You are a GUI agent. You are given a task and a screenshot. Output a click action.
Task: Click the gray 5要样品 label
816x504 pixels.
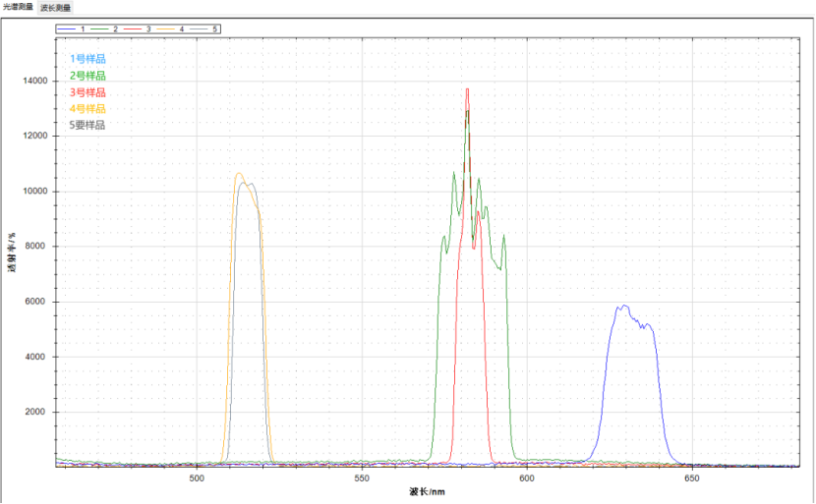(87, 126)
